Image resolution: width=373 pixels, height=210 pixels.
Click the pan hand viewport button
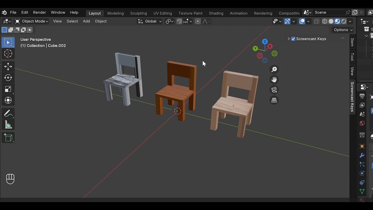(x=274, y=80)
